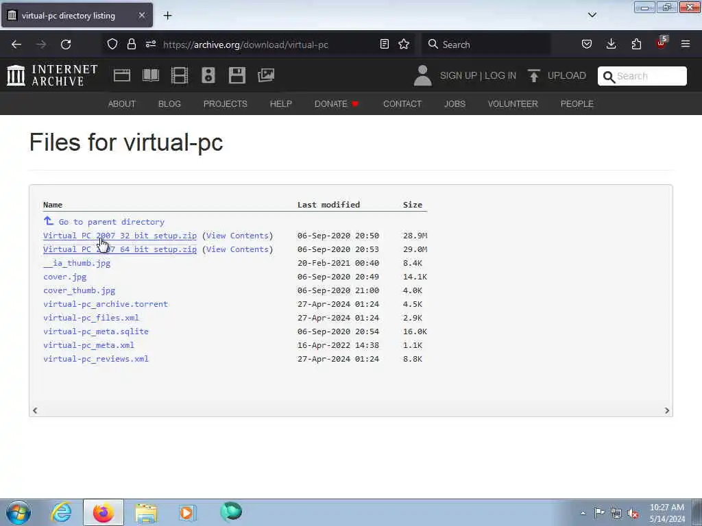View Contents of the 64 bit zip
This screenshot has width=702, height=526.
237,249
